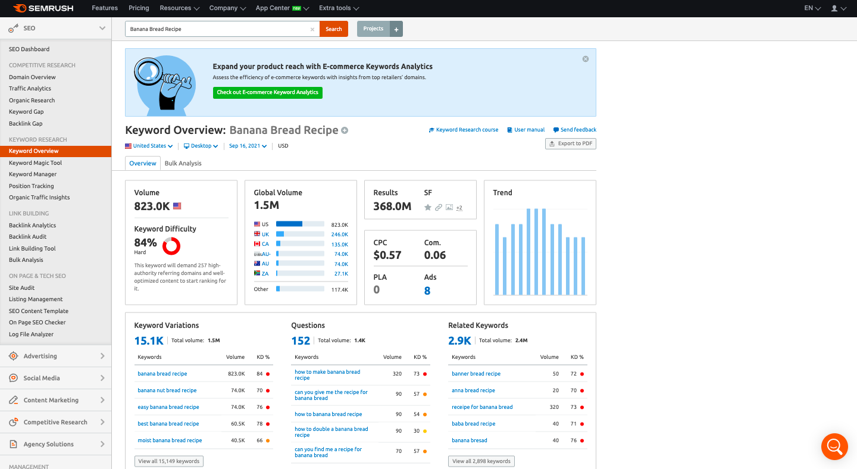Open Position Tracking in sidebar
Screen dimensions: 857x469
31,186
